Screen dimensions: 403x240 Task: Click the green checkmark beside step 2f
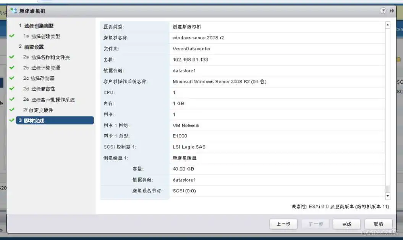(12, 110)
